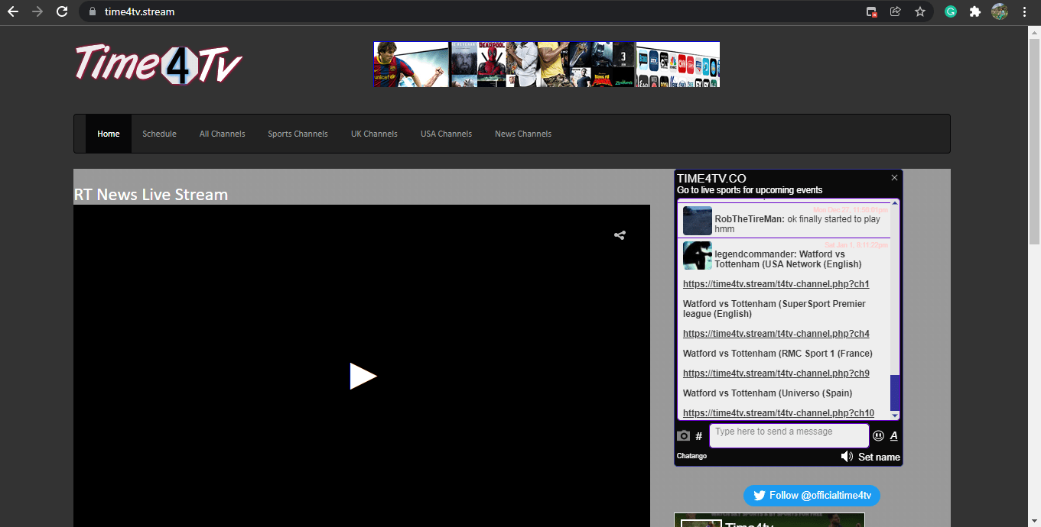
Task: Bookmark this page with the star icon
Action: coord(920,12)
